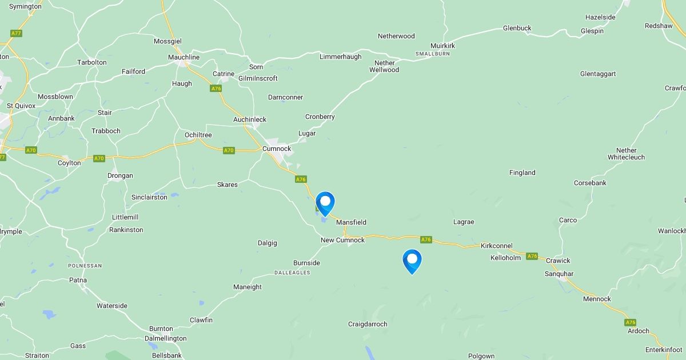Click the A70 shield below Ochiltree
686x360 pixels.
point(229,150)
